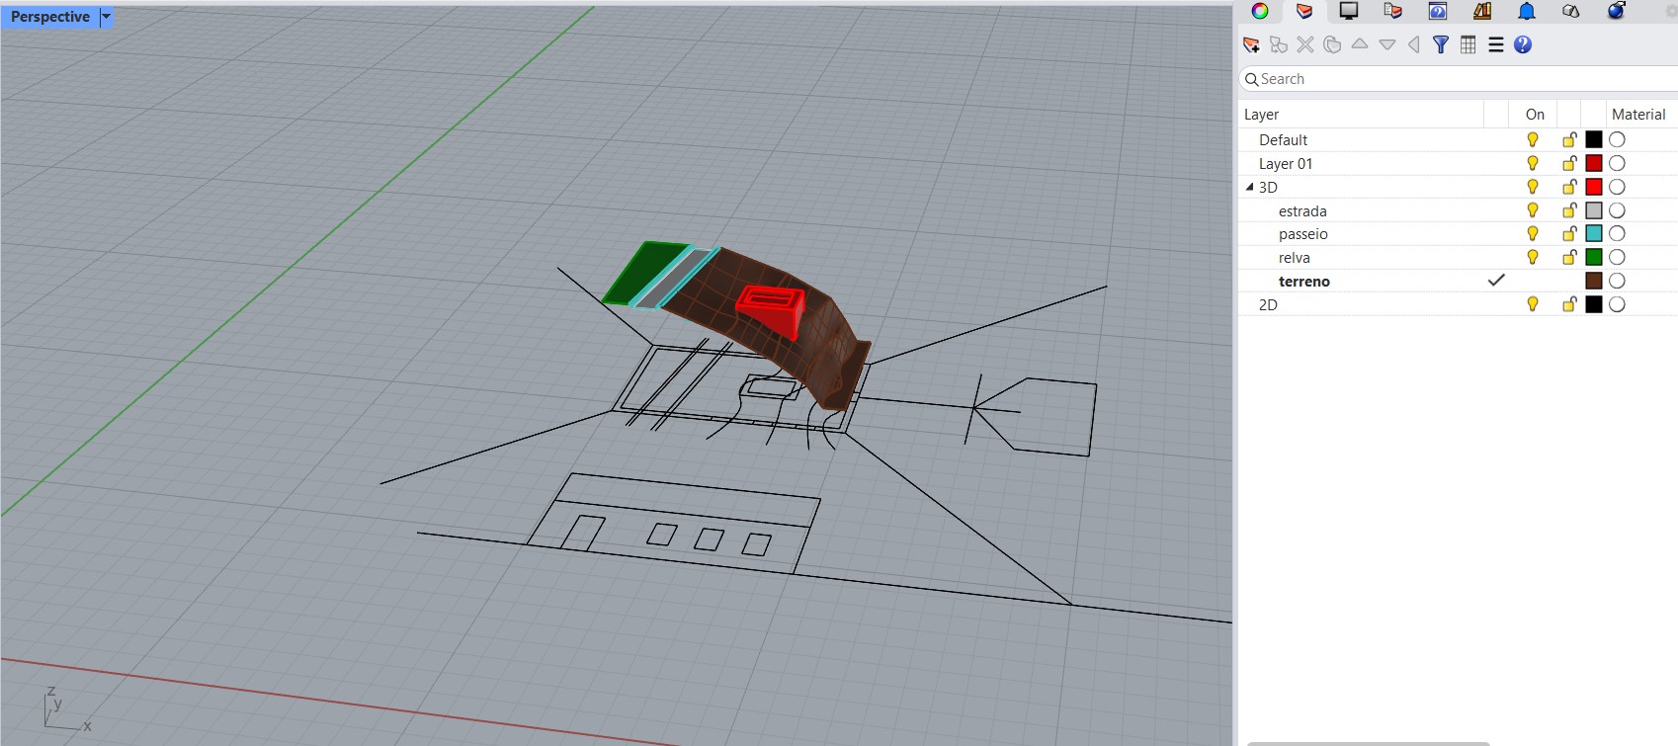Click the left-pointing triangle layer icon

1414,44
